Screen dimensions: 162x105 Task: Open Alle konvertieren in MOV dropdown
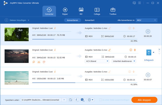tap(147, 20)
